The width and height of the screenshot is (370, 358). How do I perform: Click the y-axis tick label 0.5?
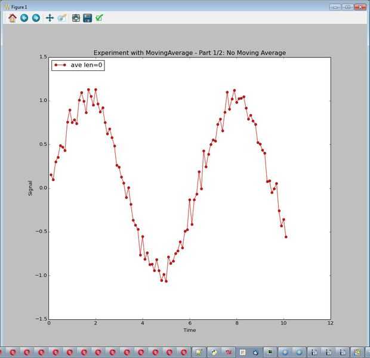(43, 144)
